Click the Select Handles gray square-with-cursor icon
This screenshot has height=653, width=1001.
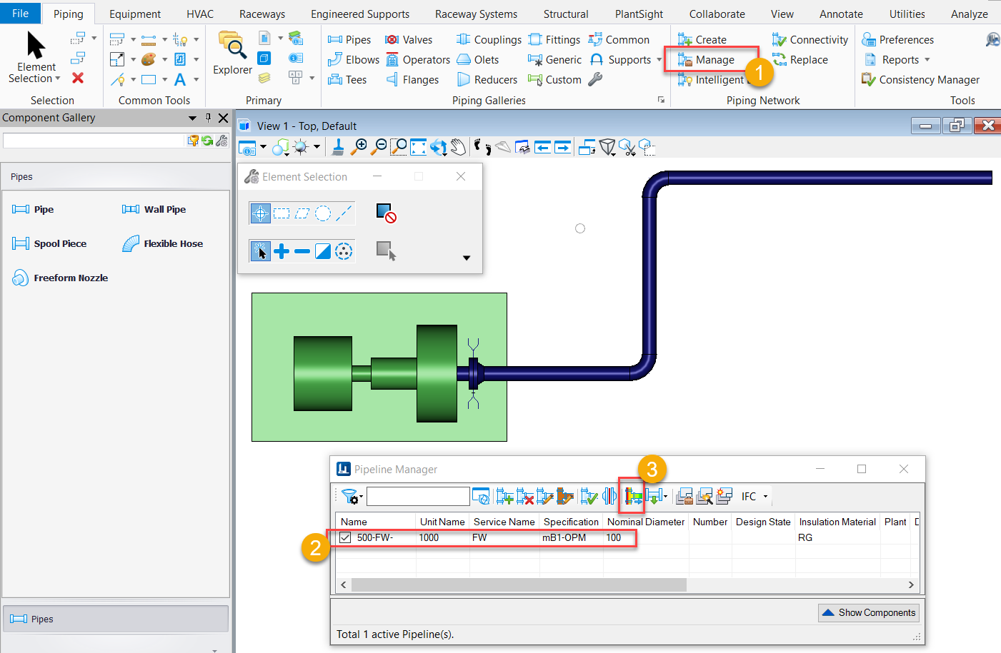coord(386,250)
